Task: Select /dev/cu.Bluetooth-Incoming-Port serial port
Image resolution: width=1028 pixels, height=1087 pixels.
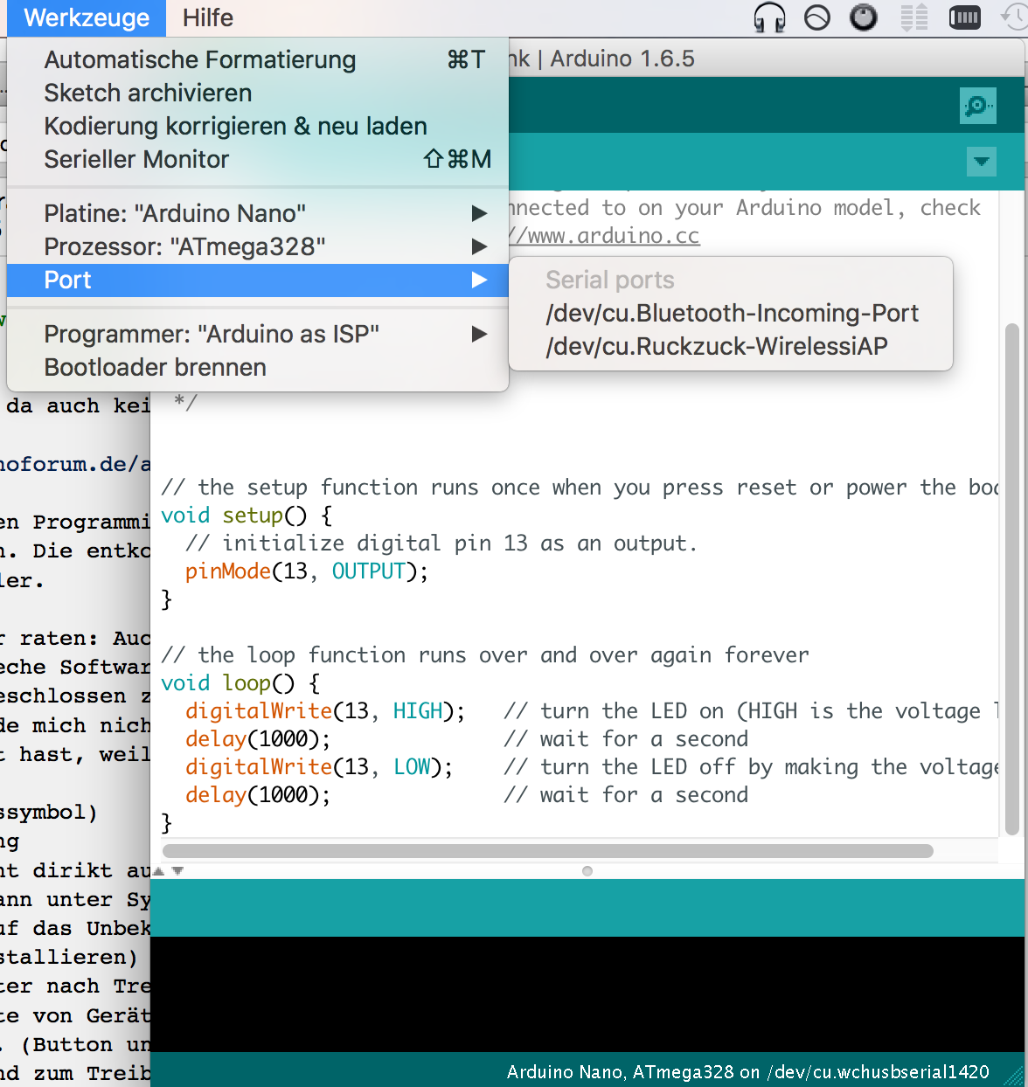Action: 731,313
